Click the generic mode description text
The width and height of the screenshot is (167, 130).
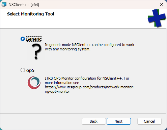pos(89,47)
